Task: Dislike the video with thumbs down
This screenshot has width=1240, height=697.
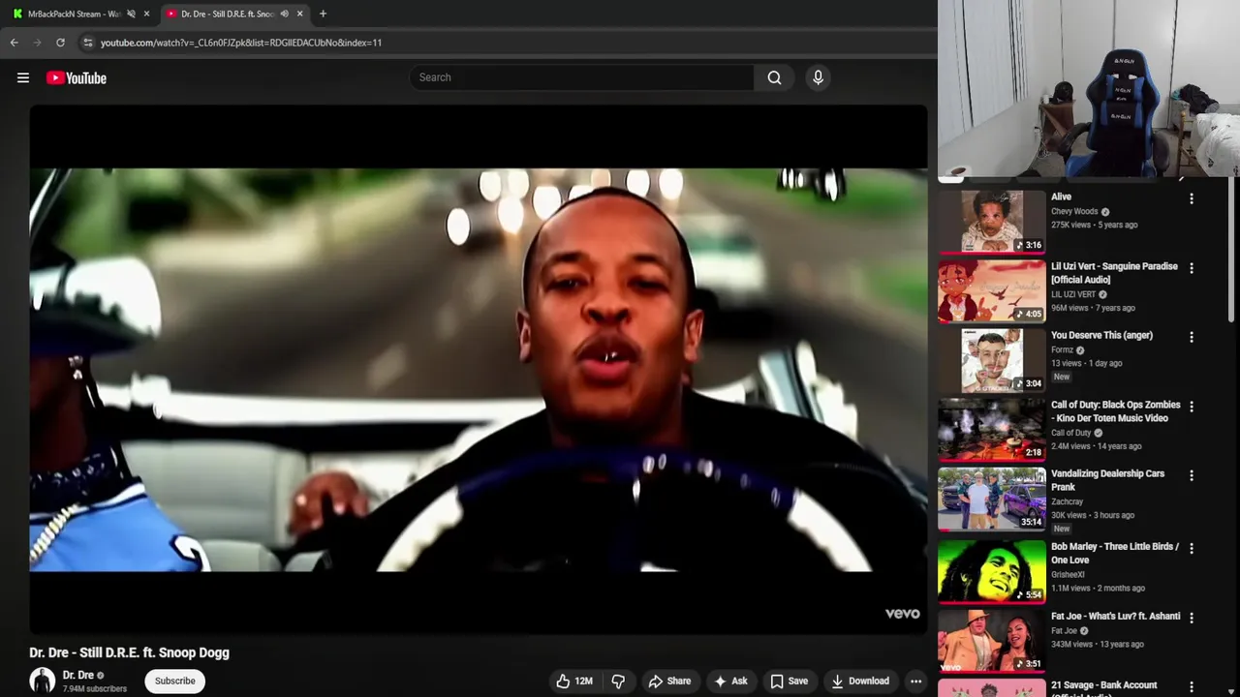Action: pos(618,681)
